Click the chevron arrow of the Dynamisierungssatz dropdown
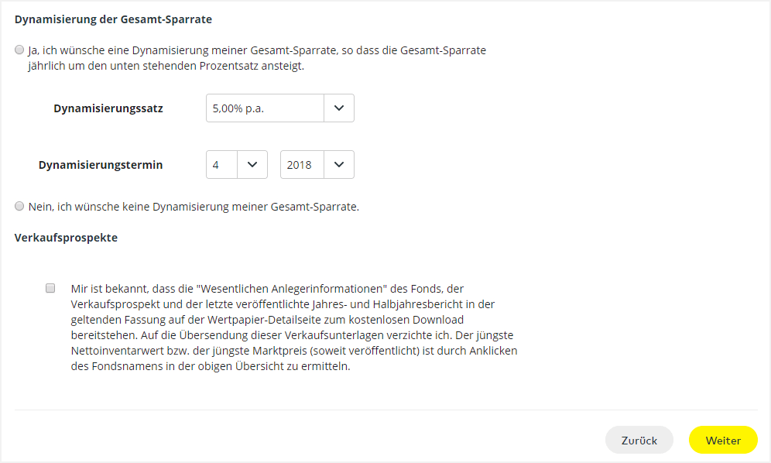 (x=338, y=108)
